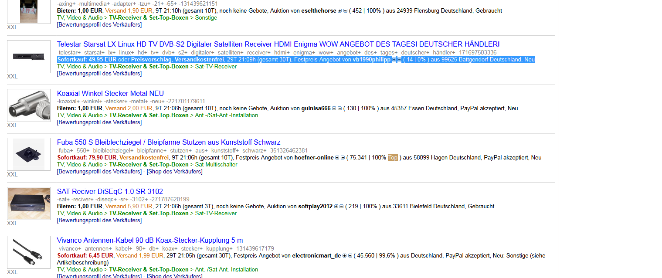The height and width of the screenshot is (278, 662).
Task: Open Shop des Verkäufers under Fuba listing
Action: tap(174, 172)
